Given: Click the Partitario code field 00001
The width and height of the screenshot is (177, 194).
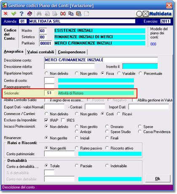Looking at the screenshot, I should click(x=46, y=44).
